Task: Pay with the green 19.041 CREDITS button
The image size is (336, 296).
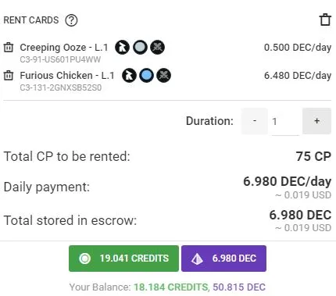Action: click(x=123, y=259)
